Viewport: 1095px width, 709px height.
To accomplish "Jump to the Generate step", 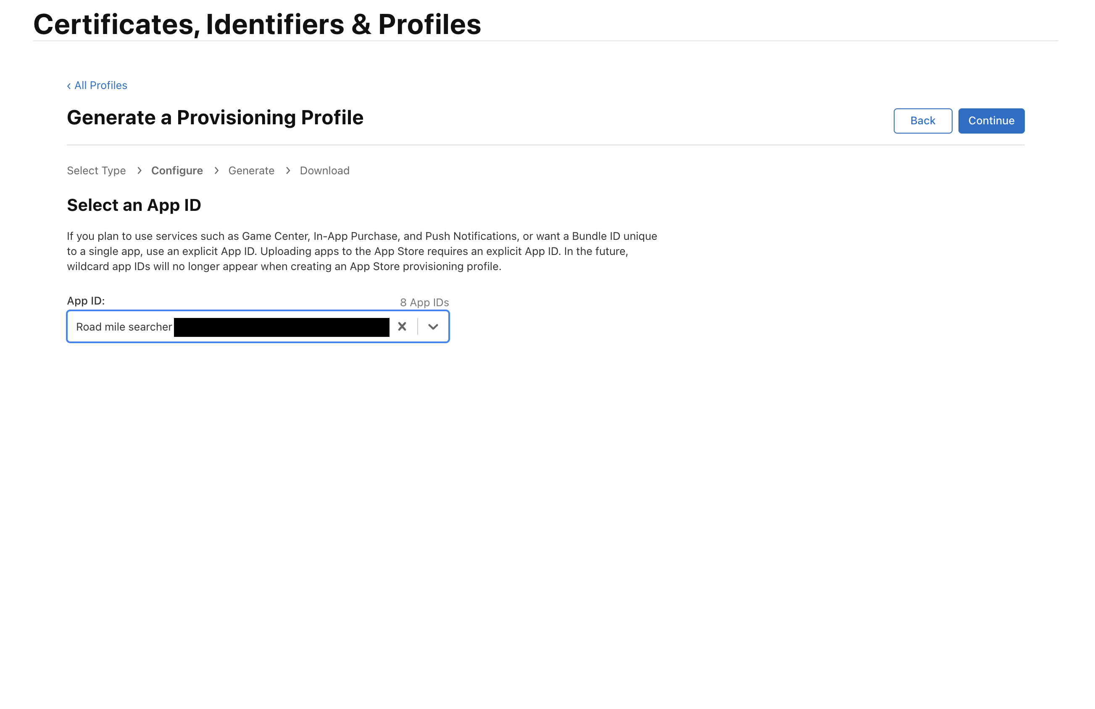I will click(x=251, y=171).
